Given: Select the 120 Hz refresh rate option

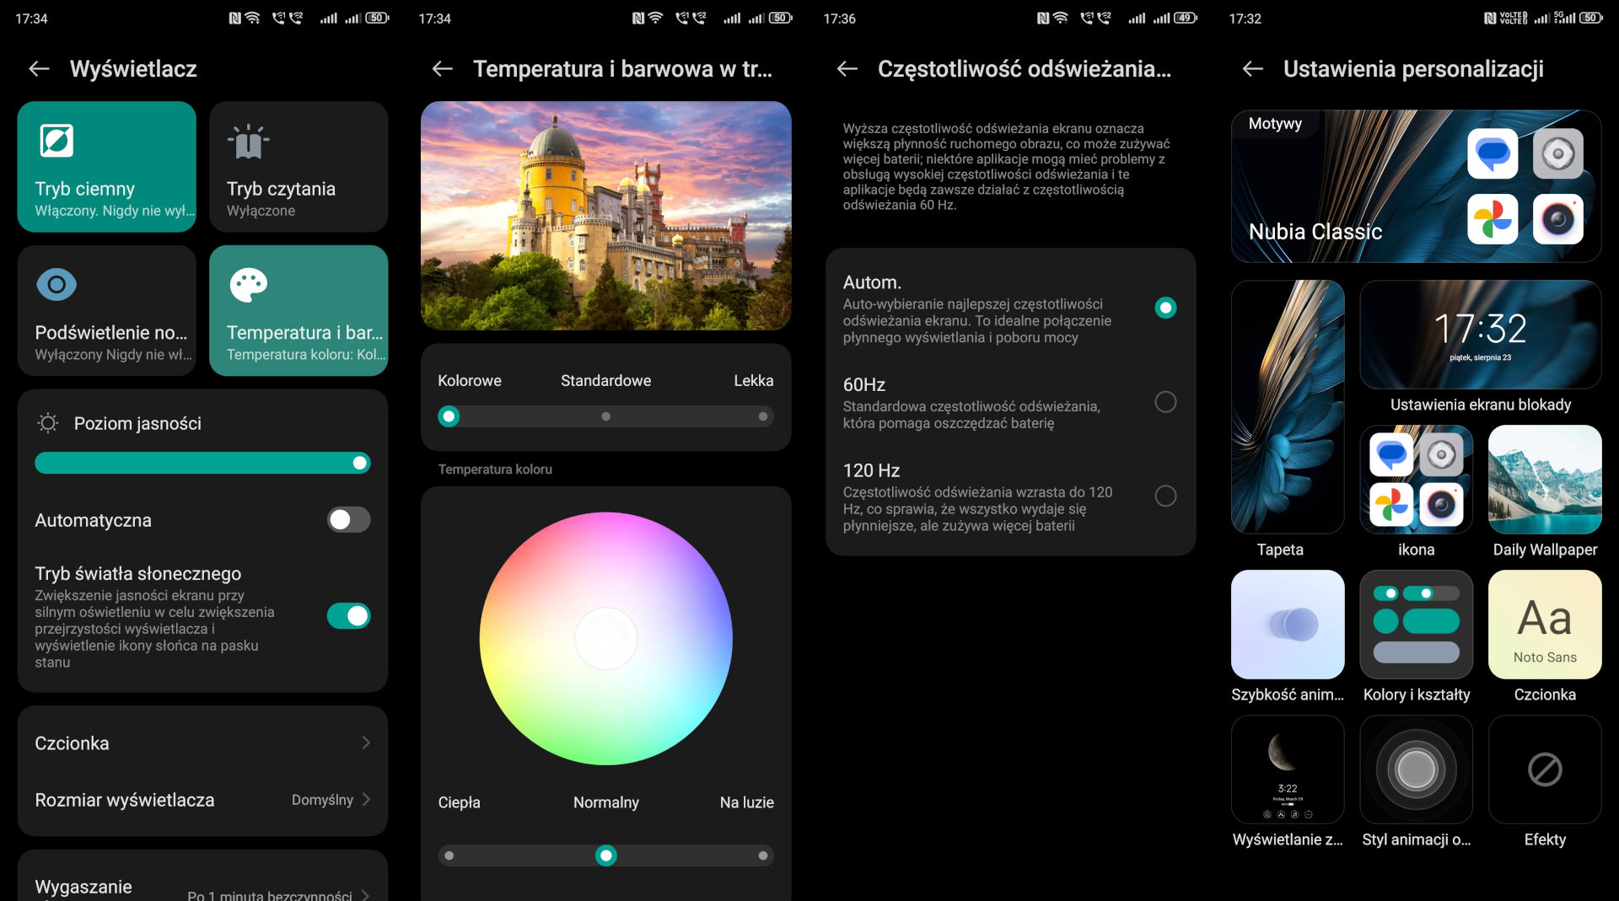Looking at the screenshot, I should [x=1164, y=496].
